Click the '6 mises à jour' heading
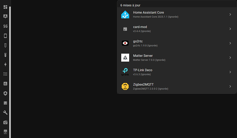 pyautogui.click(x=130, y=5)
